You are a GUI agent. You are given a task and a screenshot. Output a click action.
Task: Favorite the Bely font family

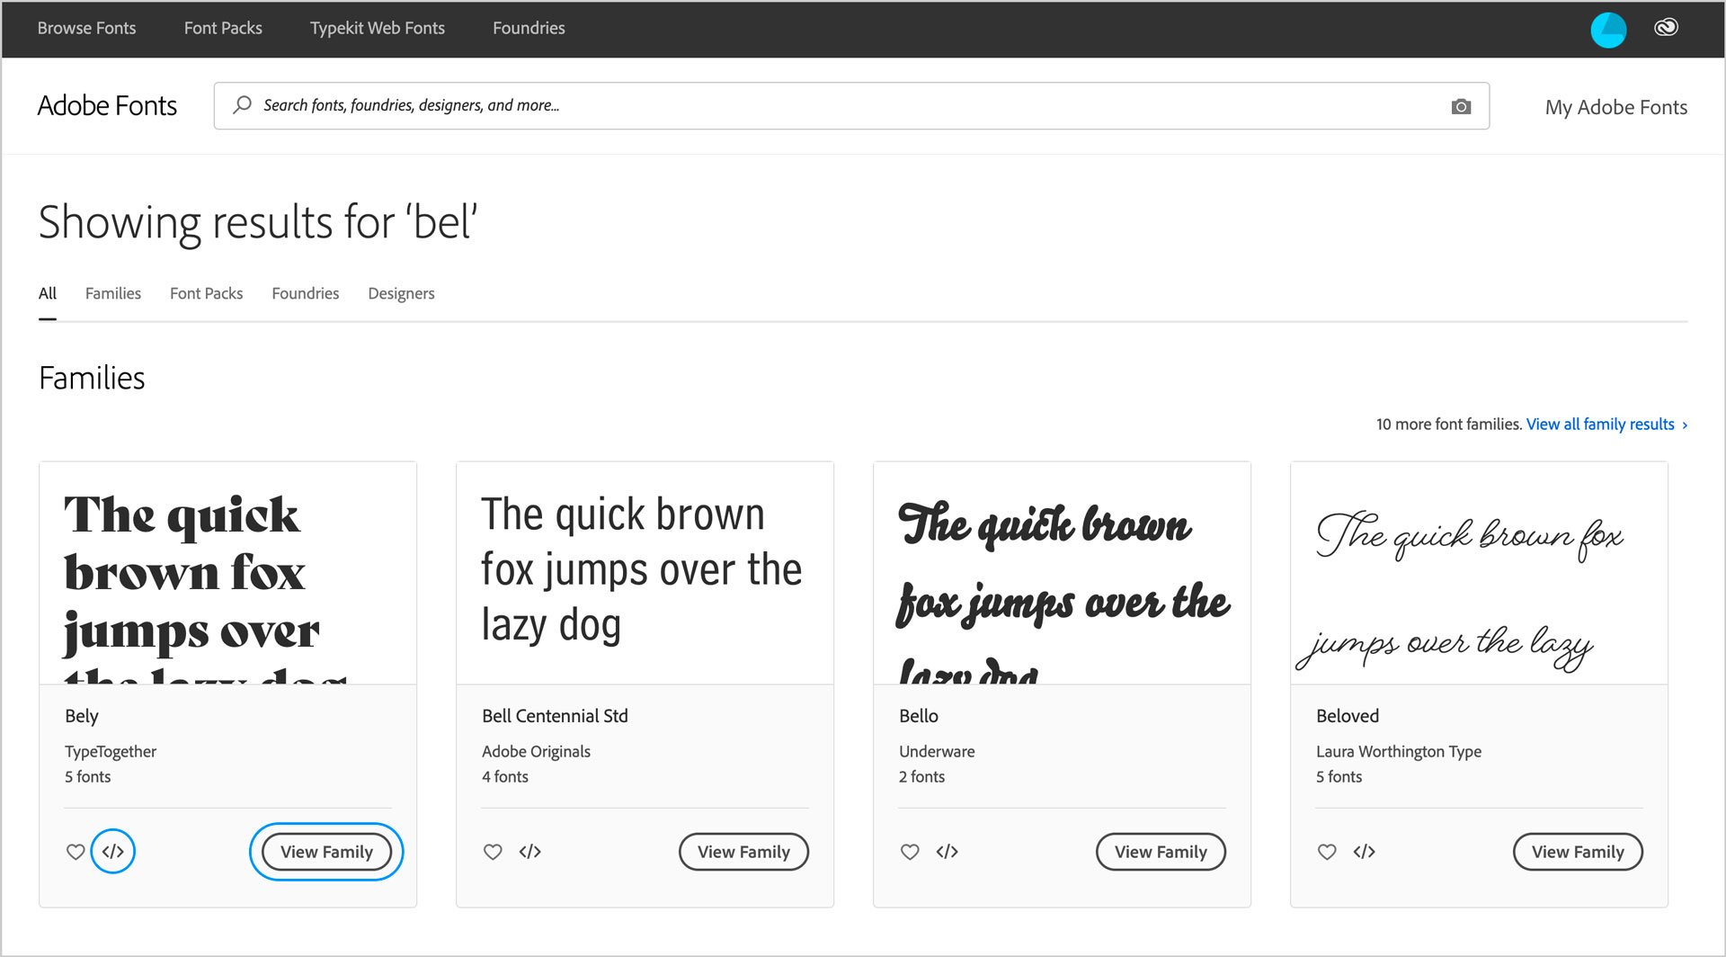[76, 852]
